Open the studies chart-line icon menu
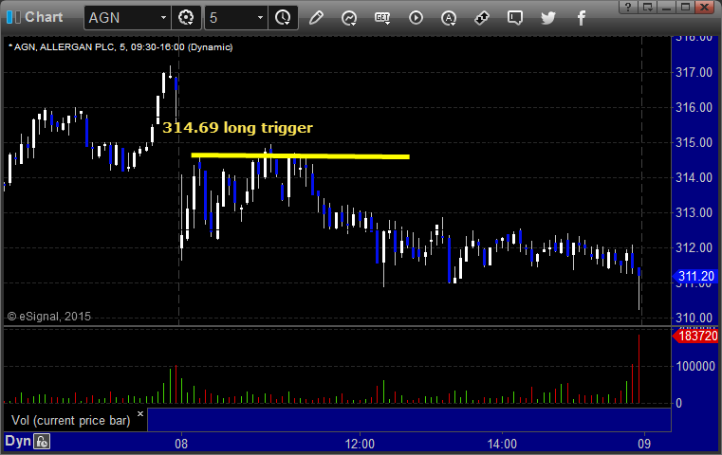Image resolution: width=722 pixels, height=455 pixels. (x=349, y=18)
